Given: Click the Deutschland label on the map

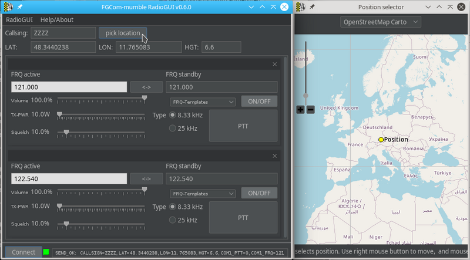Looking at the screenshot, I should pos(378,127).
